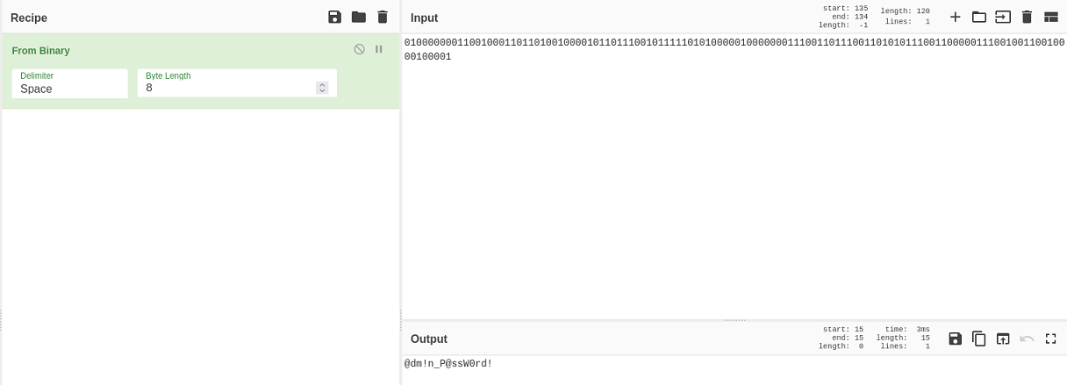Copy output to clipboard
Viewport: 1067px width, 385px height.
point(979,339)
